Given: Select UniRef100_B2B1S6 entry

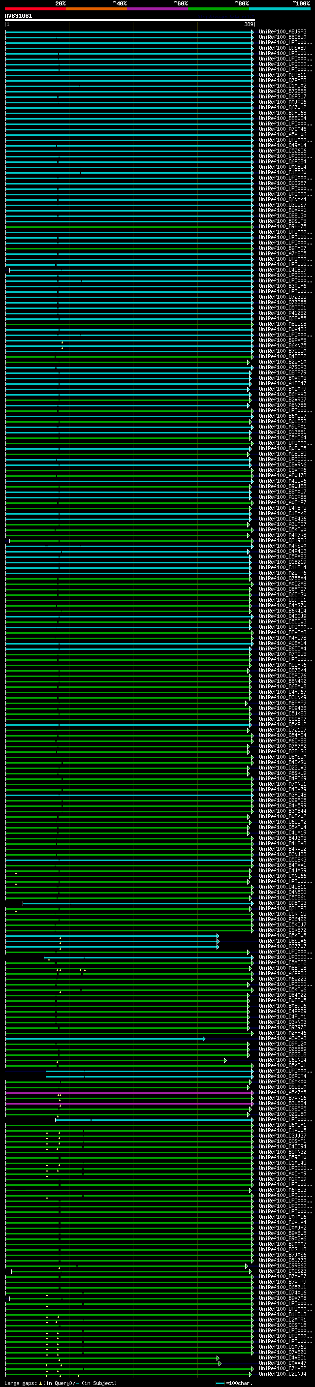Looking at the screenshot, I should point(283,752).
